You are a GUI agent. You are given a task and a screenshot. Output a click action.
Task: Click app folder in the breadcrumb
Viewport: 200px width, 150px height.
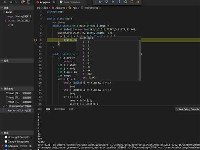(45, 8)
